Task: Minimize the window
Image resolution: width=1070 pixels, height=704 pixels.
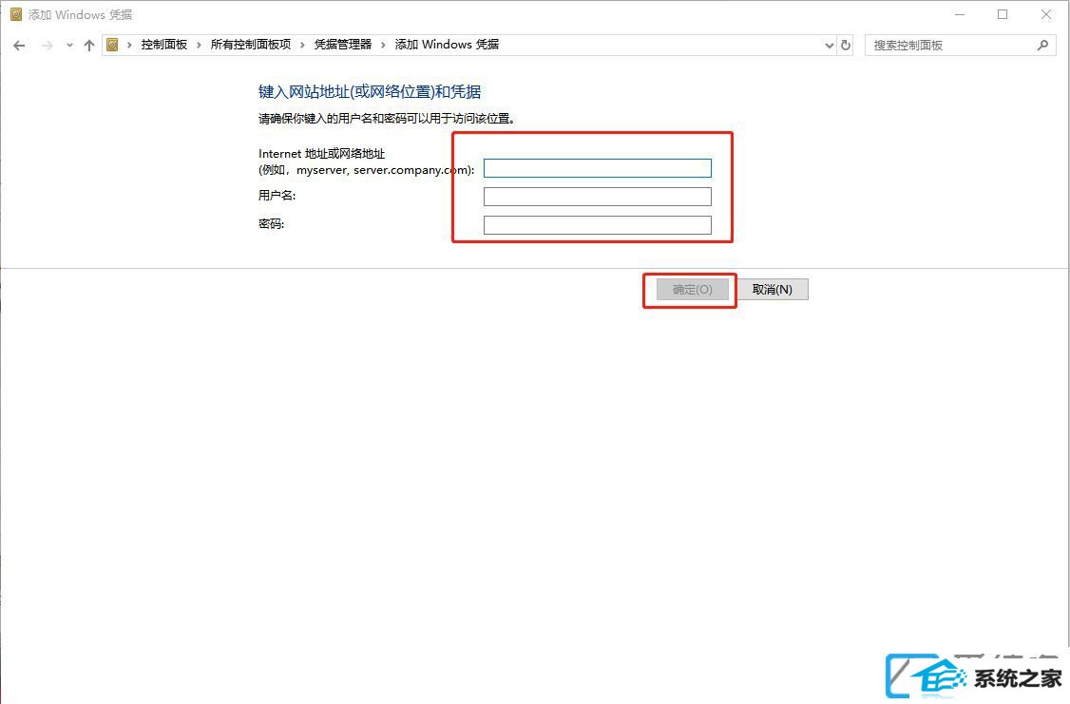Action: pyautogui.click(x=960, y=14)
